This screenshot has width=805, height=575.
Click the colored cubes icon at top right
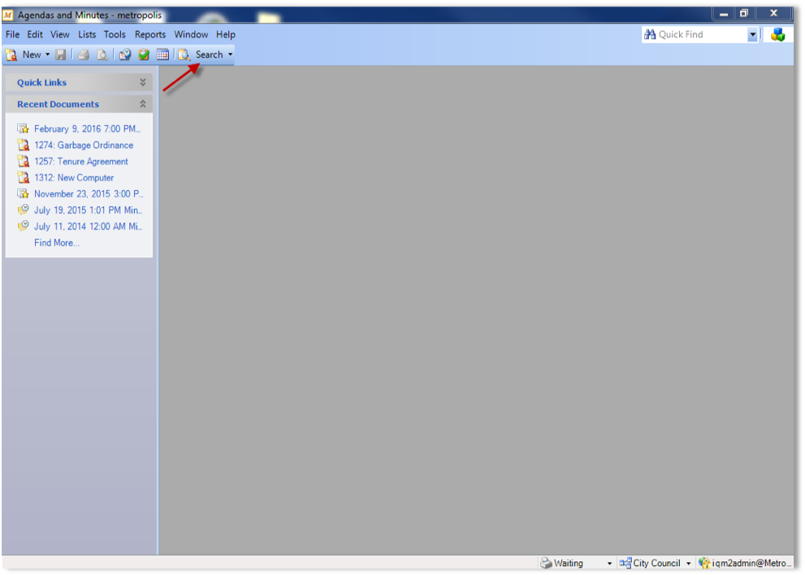tap(778, 34)
